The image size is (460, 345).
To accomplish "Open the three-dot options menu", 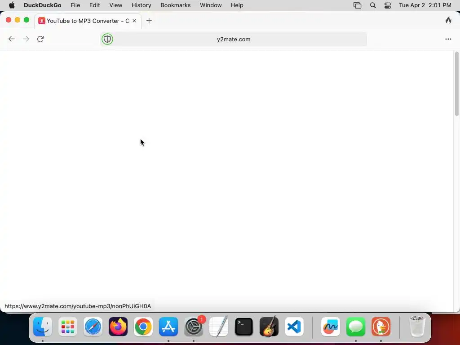I will point(448,39).
